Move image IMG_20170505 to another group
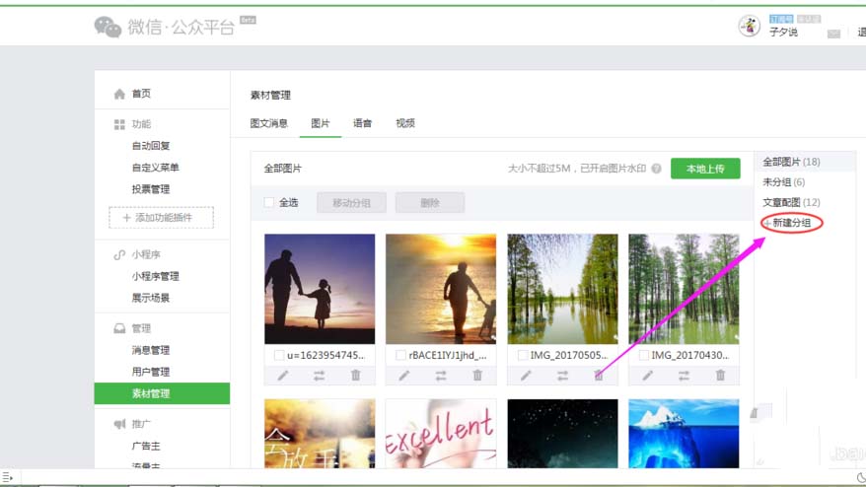The height and width of the screenshot is (487, 866). (562, 376)
